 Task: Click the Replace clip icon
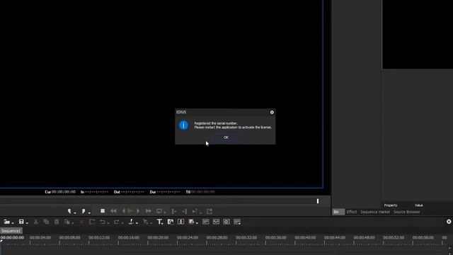pos(67,222)
